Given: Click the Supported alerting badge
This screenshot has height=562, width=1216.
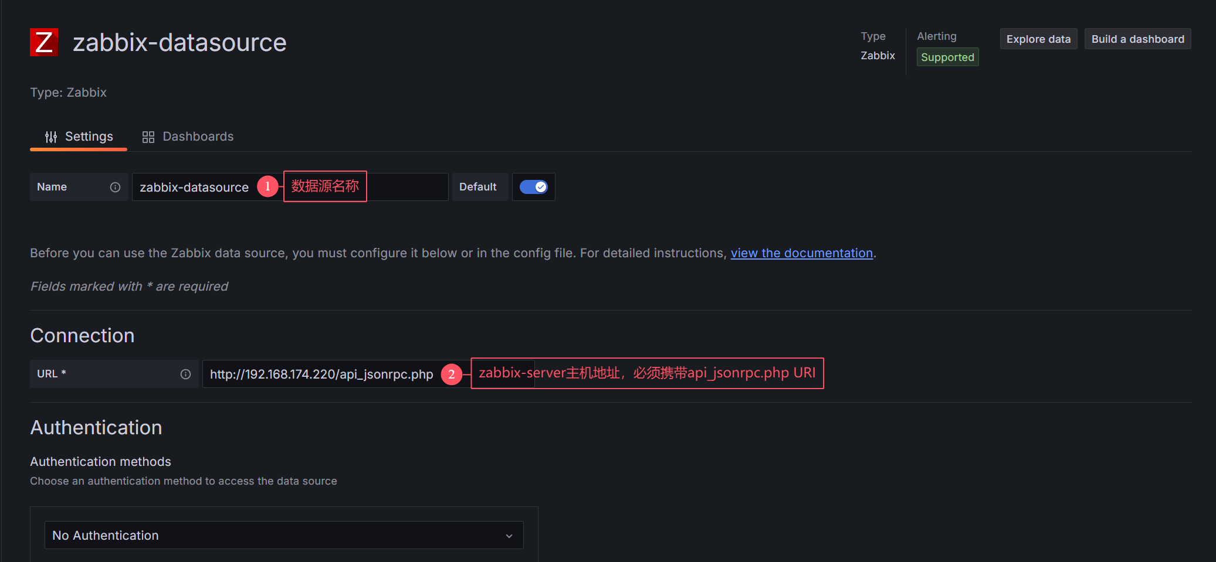Looking at the screenshot, I should pos(947,57).
